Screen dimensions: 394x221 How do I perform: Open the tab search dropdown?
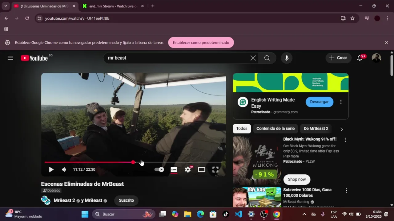coord(6,6)
